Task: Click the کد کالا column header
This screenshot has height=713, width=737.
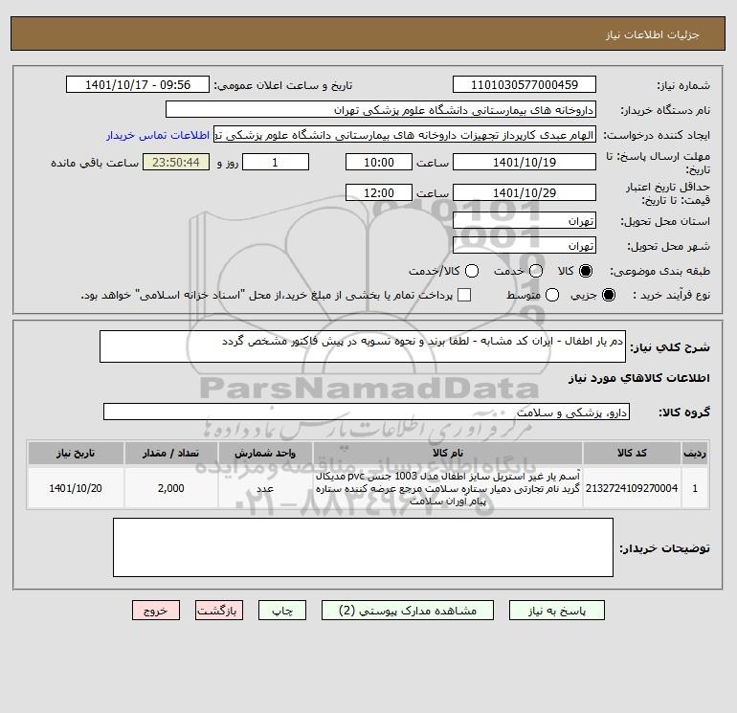Action: click(632, 453)
